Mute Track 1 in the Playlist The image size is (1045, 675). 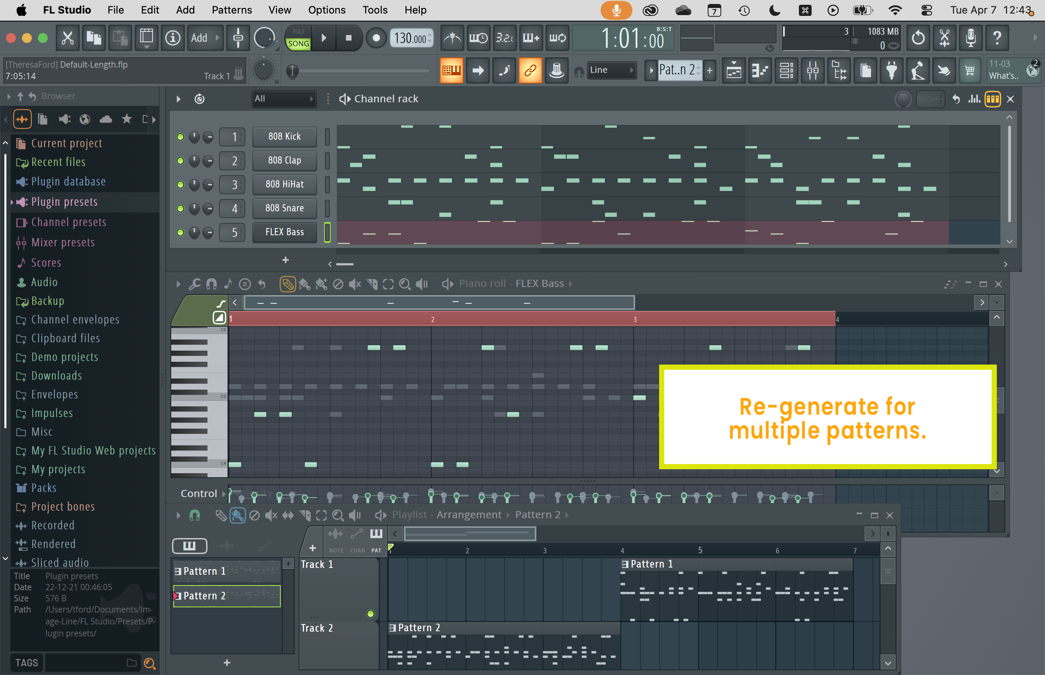(370, 614)
